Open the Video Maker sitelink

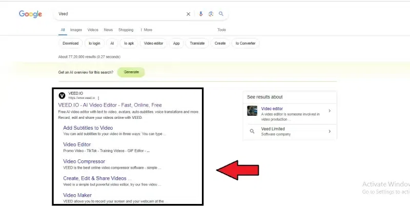[77, 195]
